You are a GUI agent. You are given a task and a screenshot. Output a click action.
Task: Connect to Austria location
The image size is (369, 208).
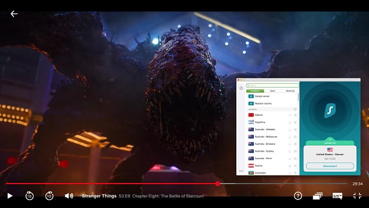tap(272, 165)
